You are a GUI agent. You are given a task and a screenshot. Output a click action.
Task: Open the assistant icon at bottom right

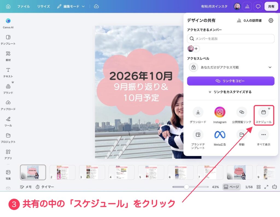[275, 187]
